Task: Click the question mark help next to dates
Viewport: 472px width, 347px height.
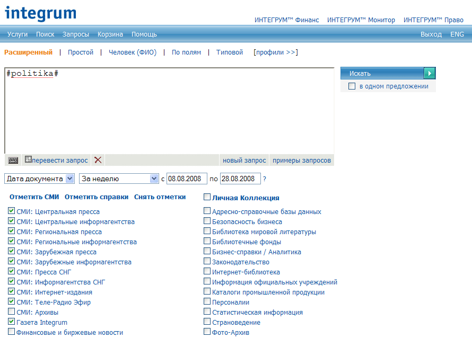Action: (x=265, y=179)
